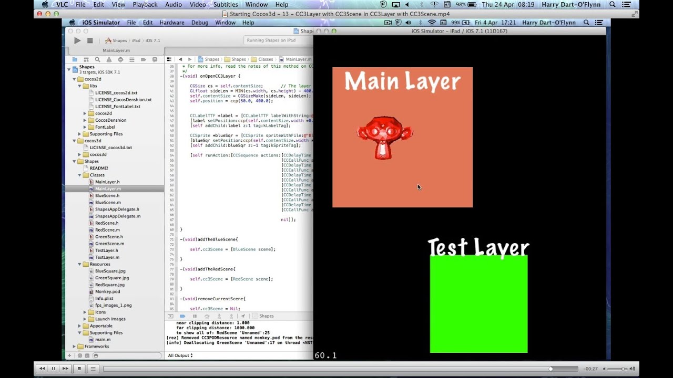Open VLC Subtitles menu
This screenshot has width=673, height=378.
coord(226,4)
